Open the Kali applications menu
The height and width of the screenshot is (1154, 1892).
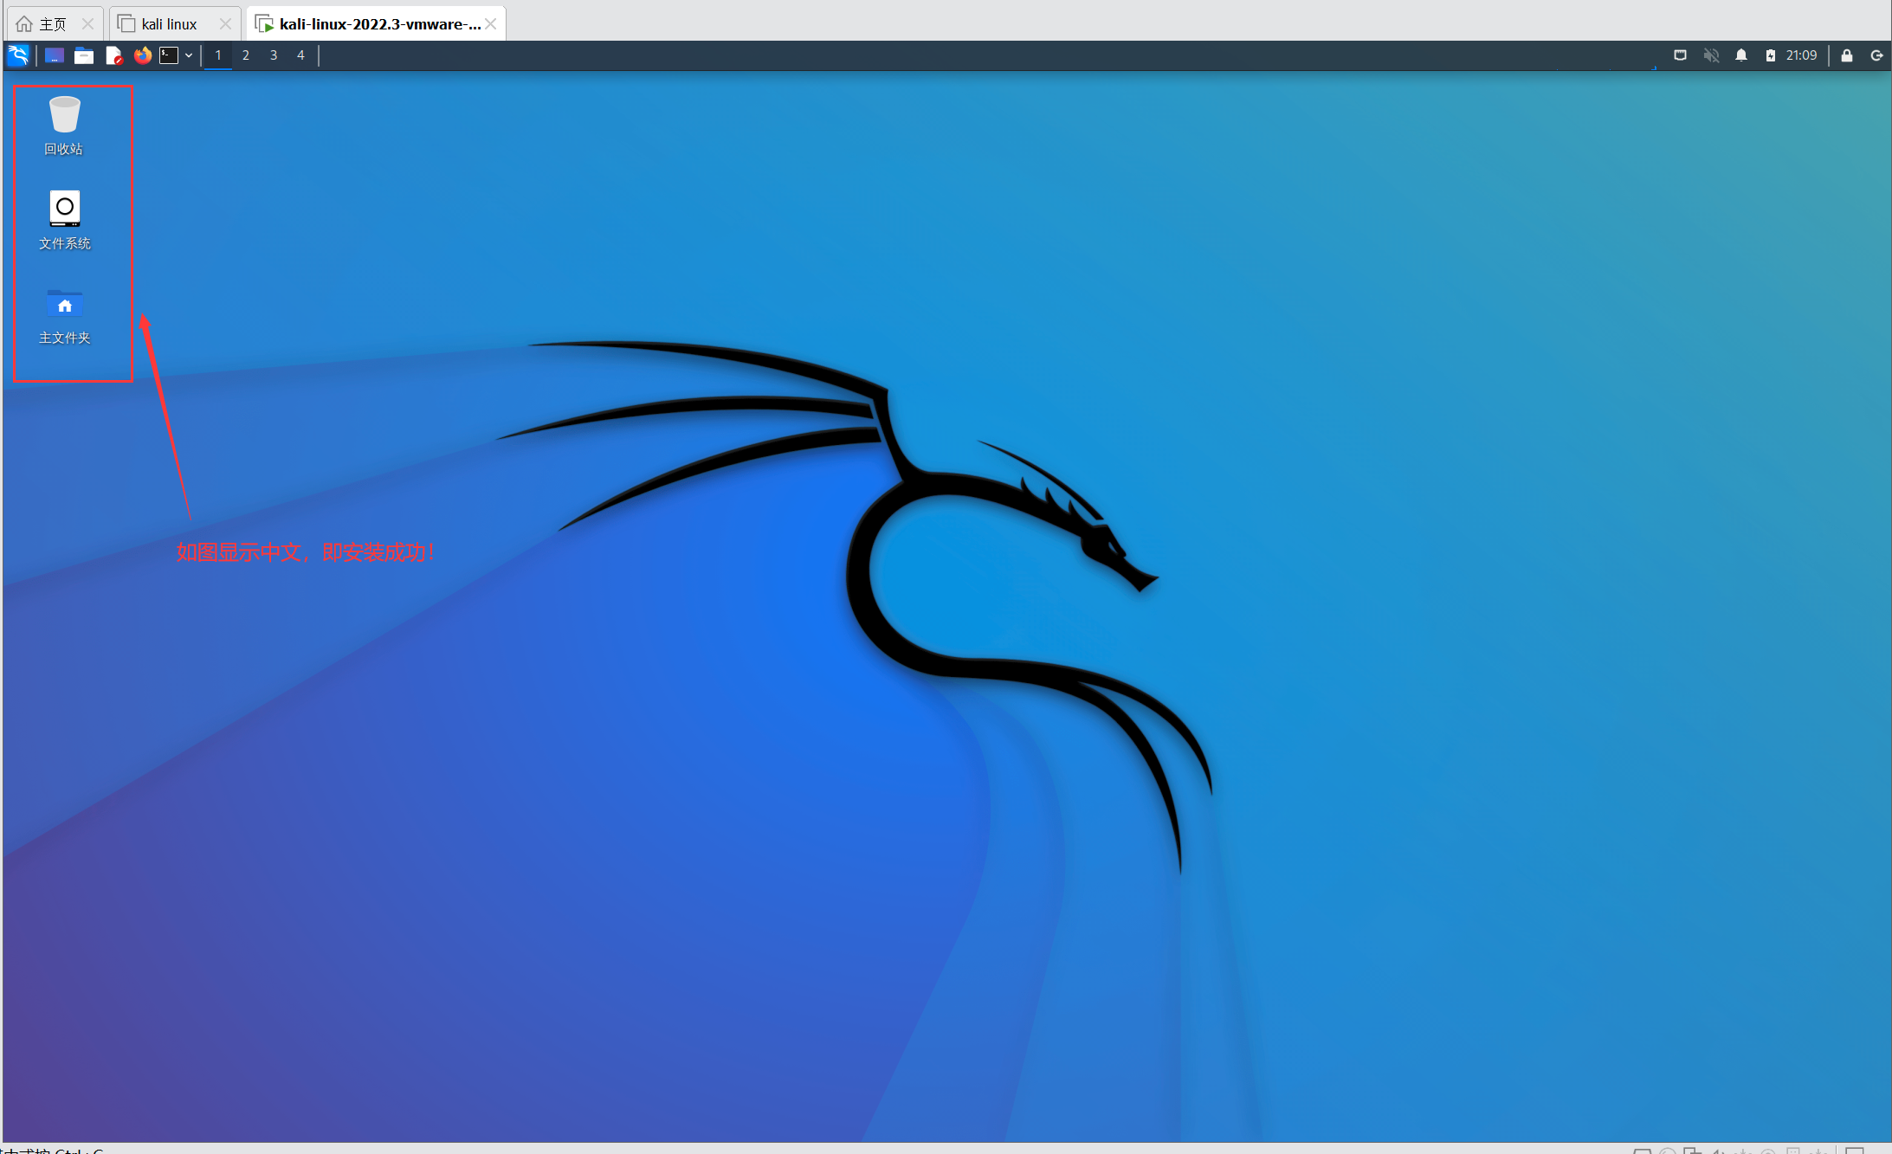coord(18,55)
